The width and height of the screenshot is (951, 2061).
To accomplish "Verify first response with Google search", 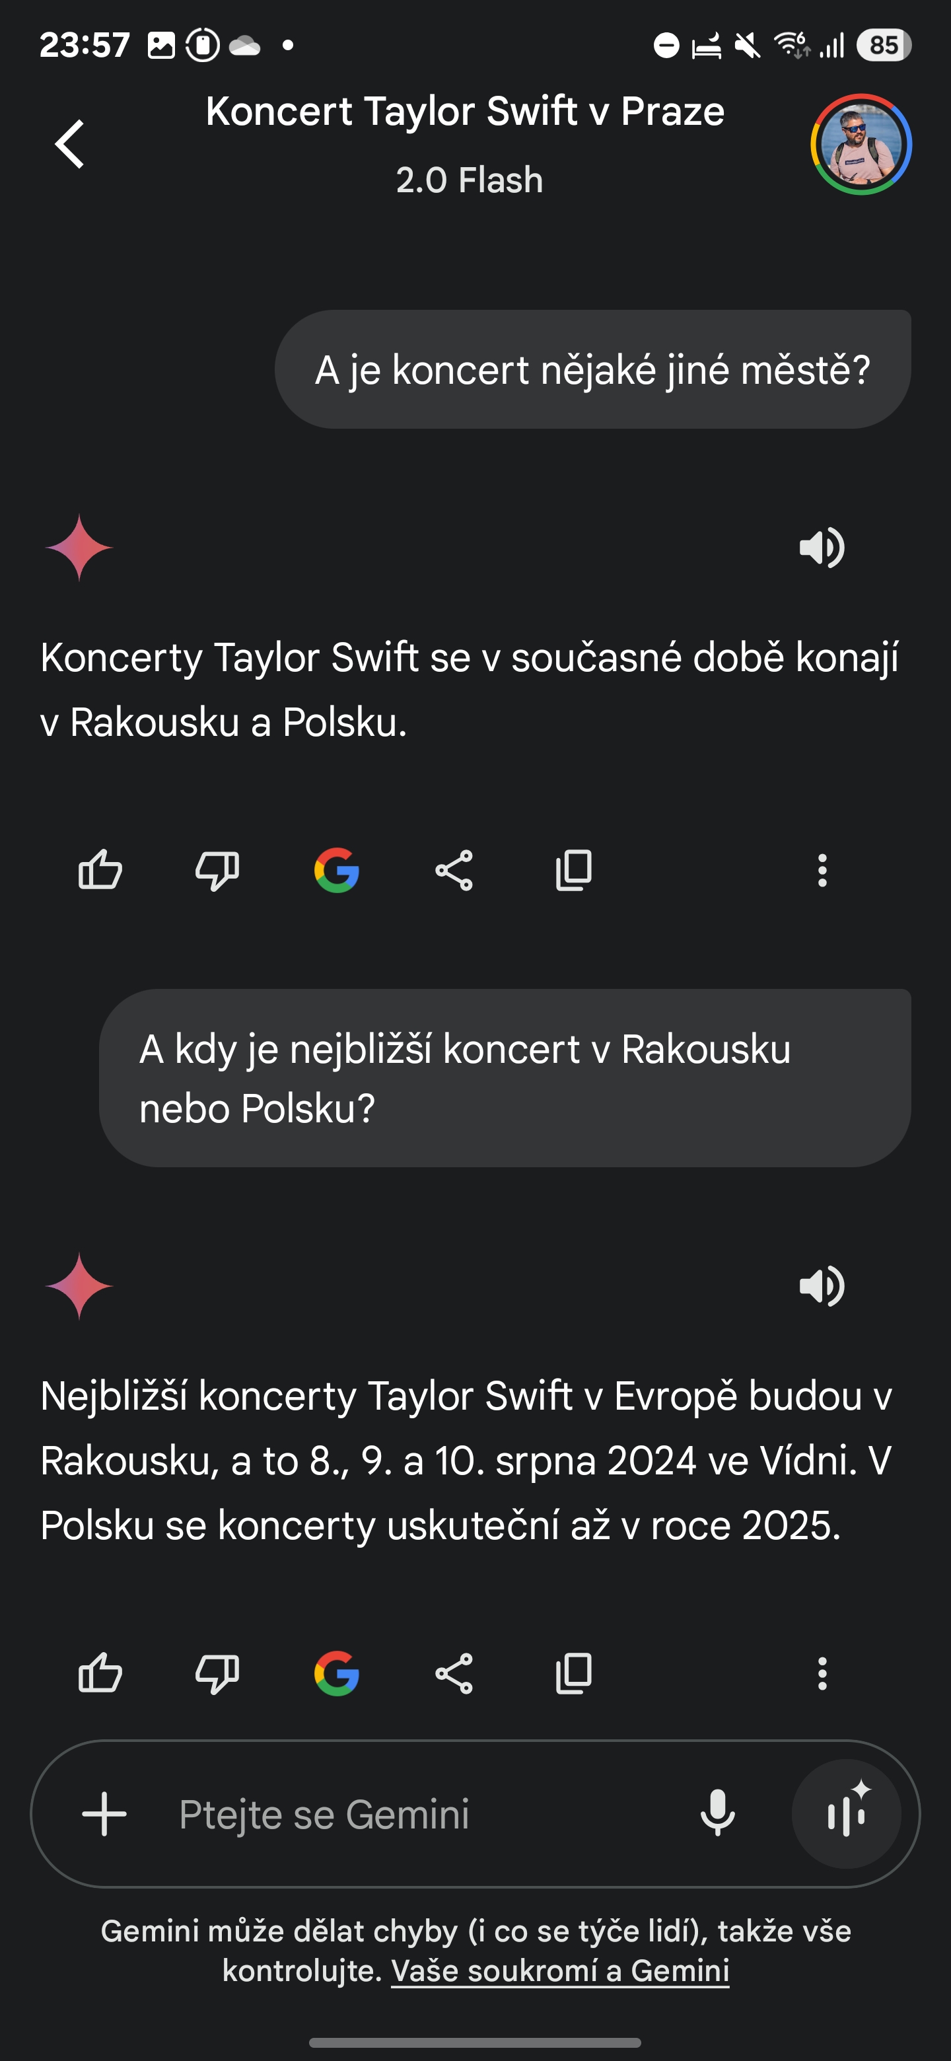I will click(x=337, y=871).
